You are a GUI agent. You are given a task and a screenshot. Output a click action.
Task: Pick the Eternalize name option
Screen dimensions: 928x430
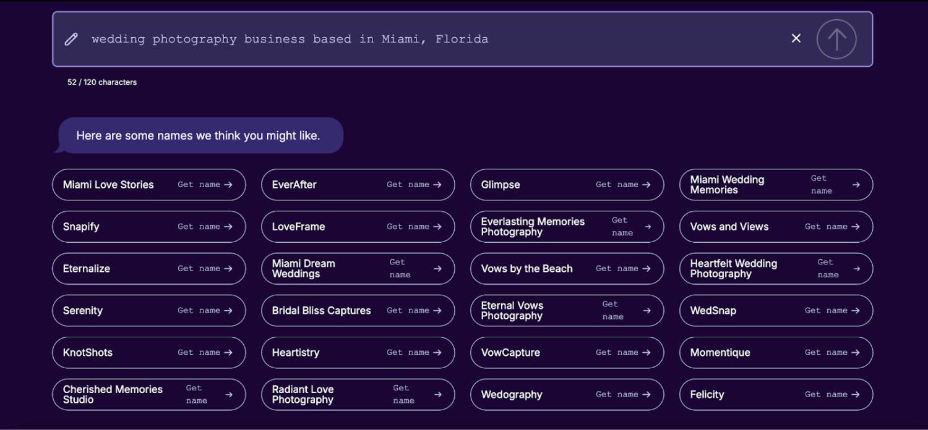[x=87, y=269]
